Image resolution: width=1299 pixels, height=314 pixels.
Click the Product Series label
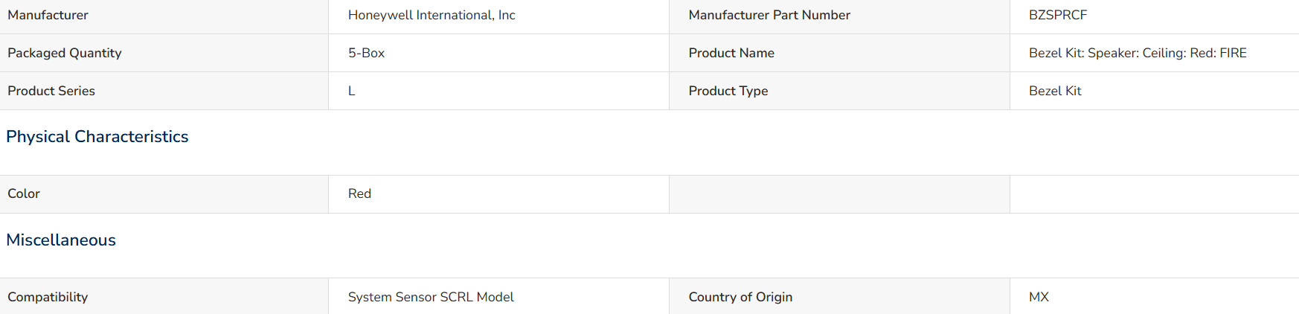tap(51, 91)
